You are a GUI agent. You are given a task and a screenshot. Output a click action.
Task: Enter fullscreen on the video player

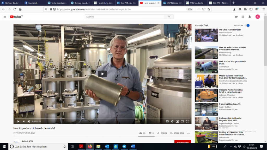(187, 121)
